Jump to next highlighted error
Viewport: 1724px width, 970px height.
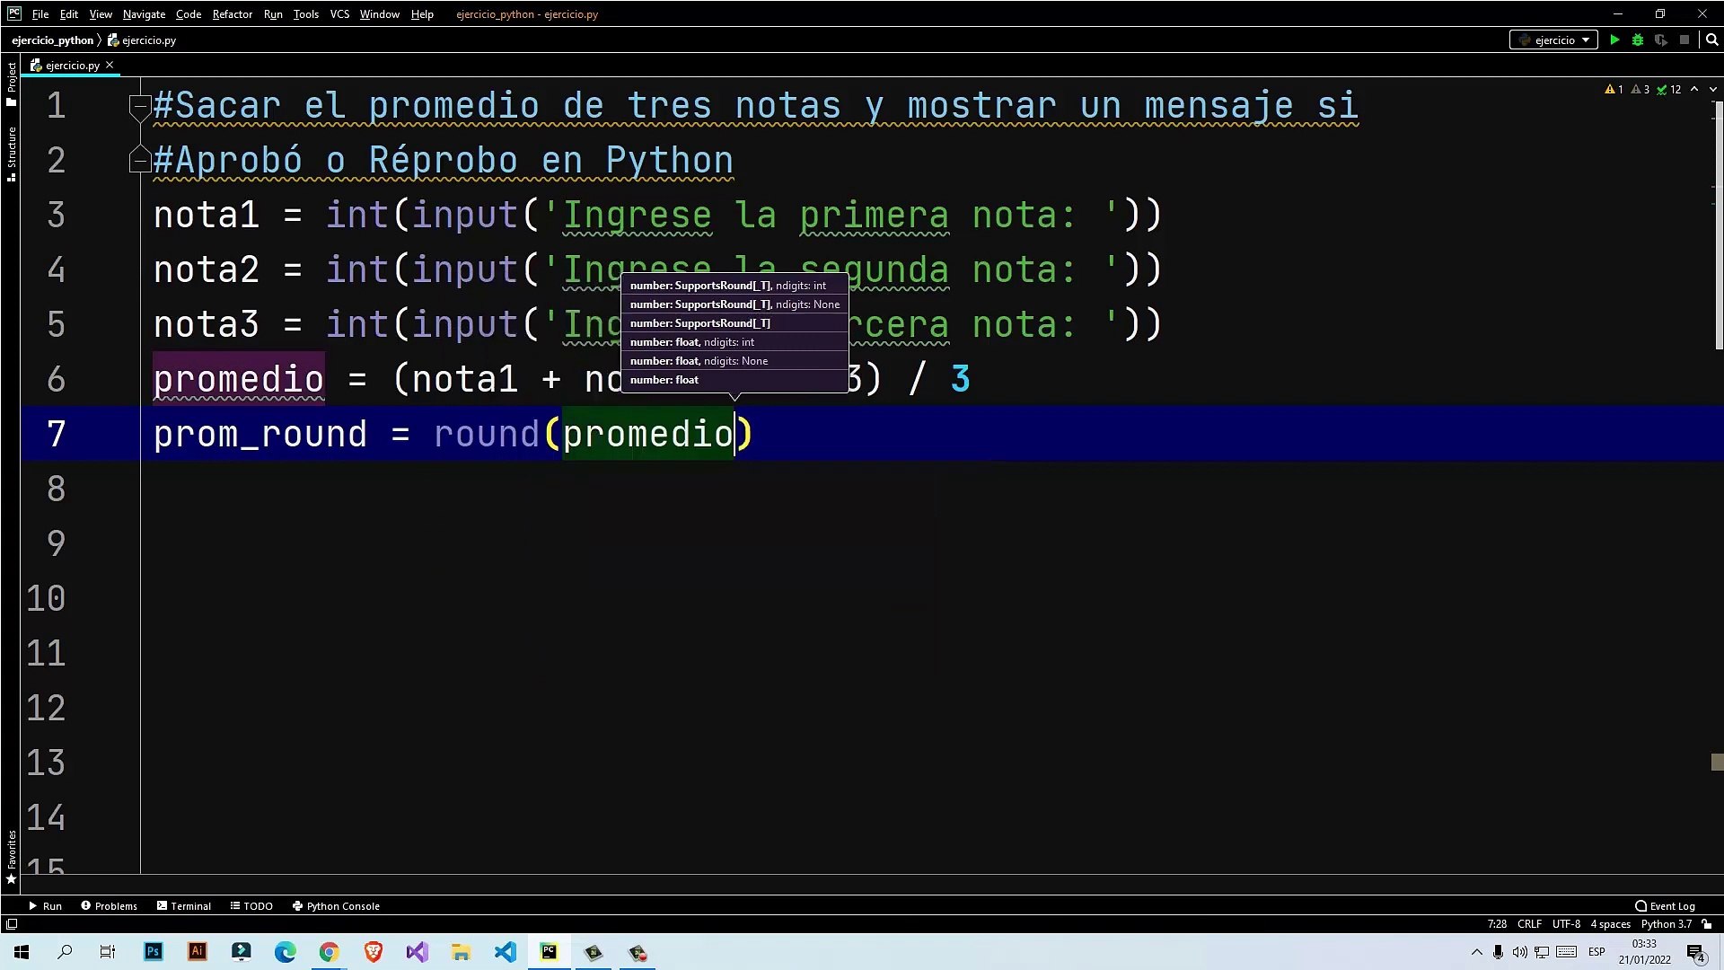tap(1712, 90)
